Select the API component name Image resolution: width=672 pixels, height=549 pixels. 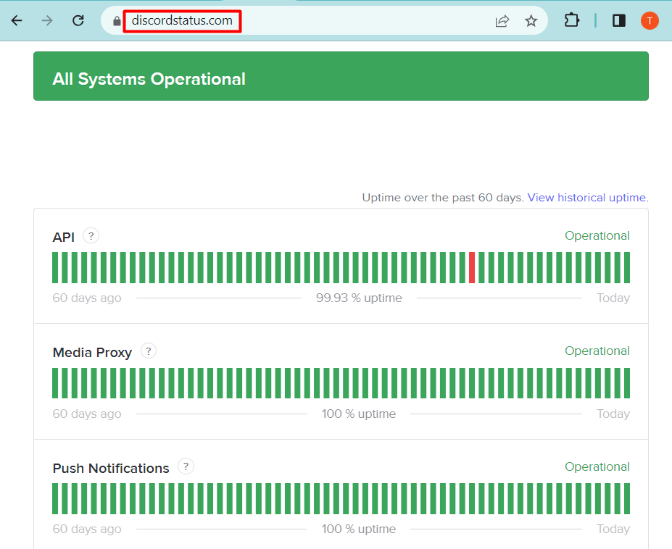[x=63, y=237]
